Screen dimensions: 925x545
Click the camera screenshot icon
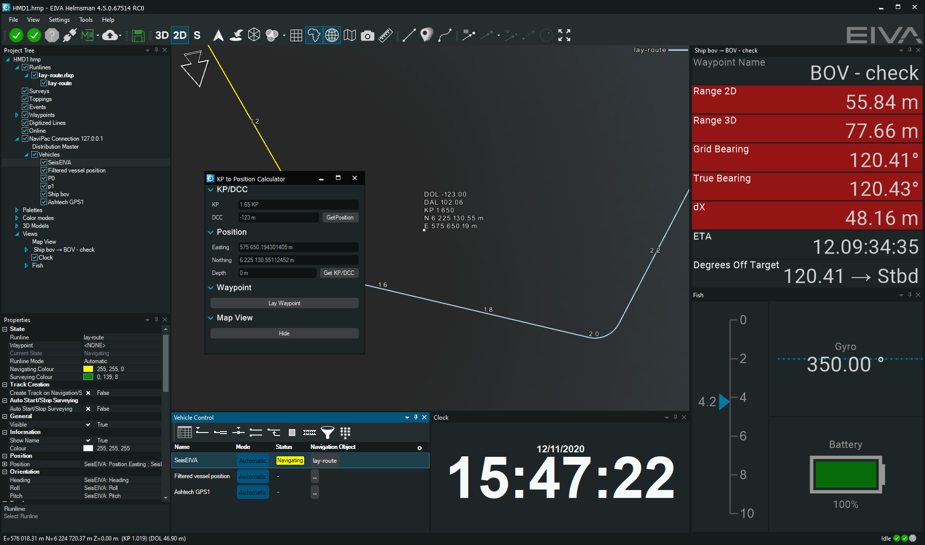(x=367, y=35)
